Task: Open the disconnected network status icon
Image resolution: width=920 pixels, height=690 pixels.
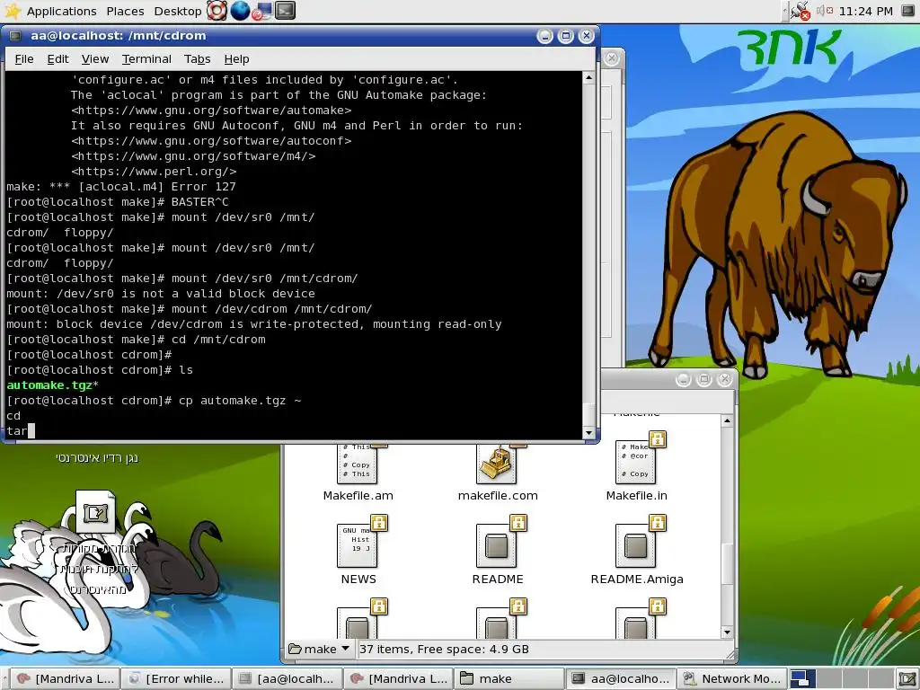Action: [x=799, y=11]
